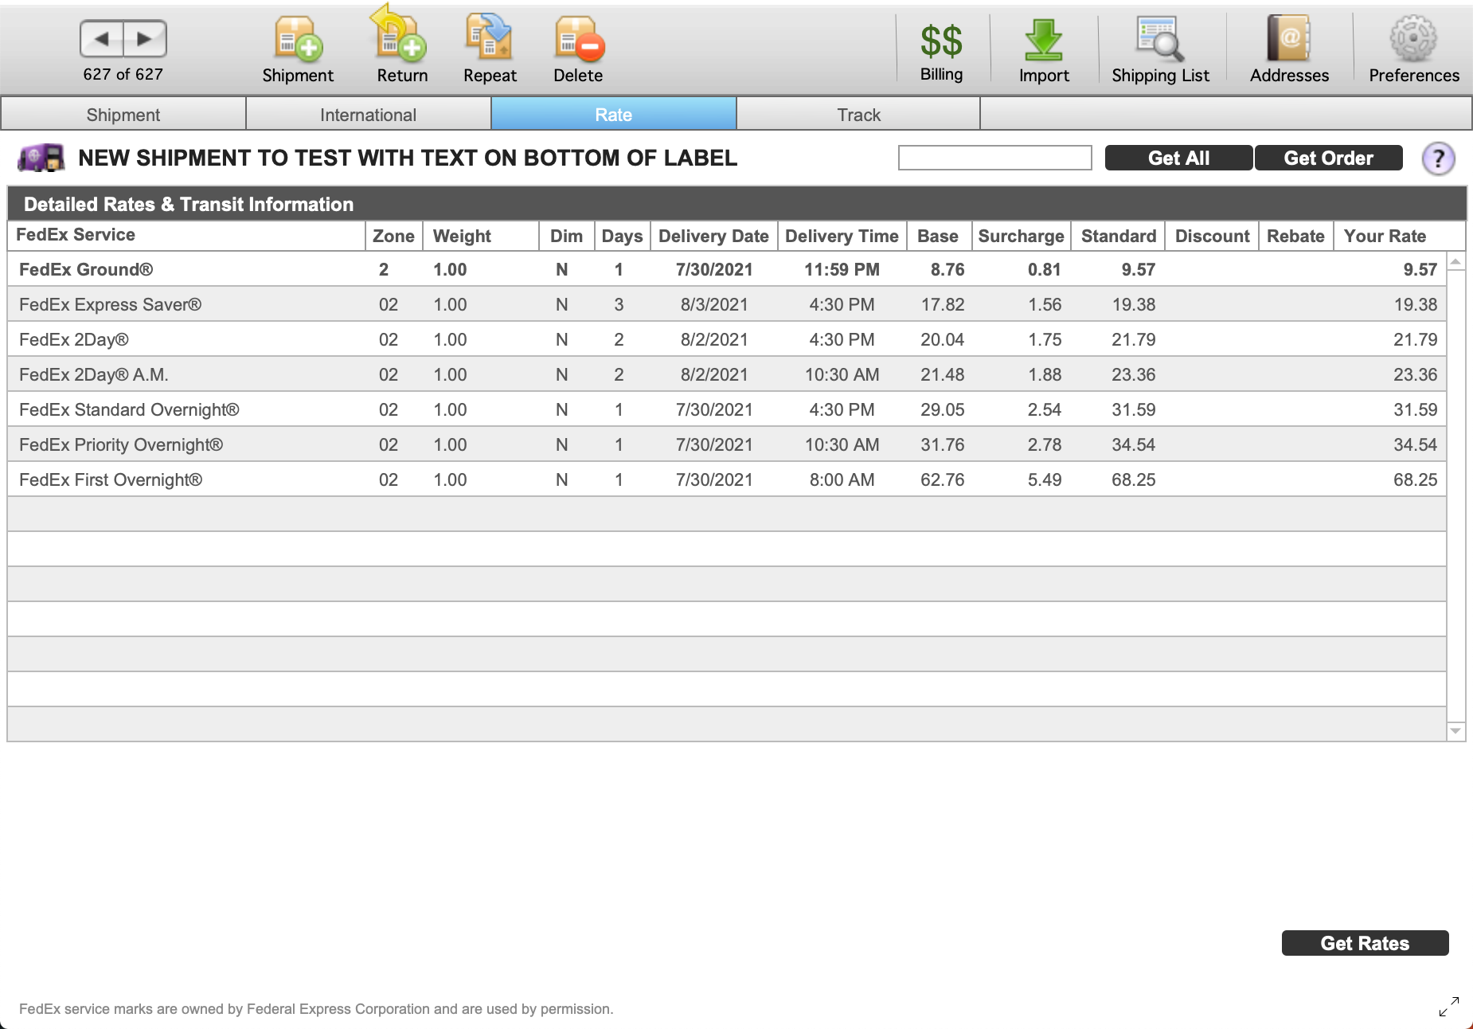Click the FedEx Service column header

[x=186, y=235]
